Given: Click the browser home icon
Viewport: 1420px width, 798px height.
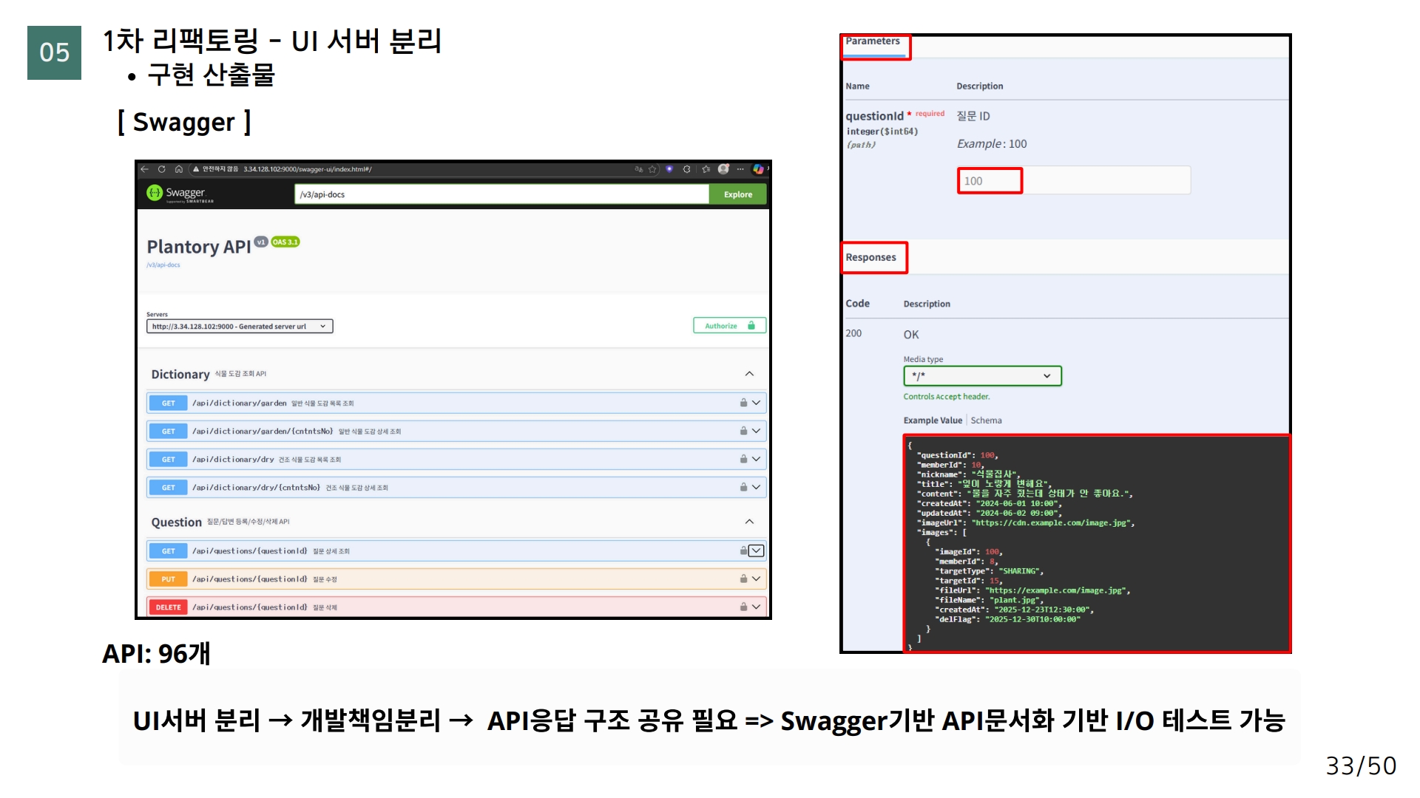Looking at the screenshot, I should pyautogui.click(x=178, y=169).
